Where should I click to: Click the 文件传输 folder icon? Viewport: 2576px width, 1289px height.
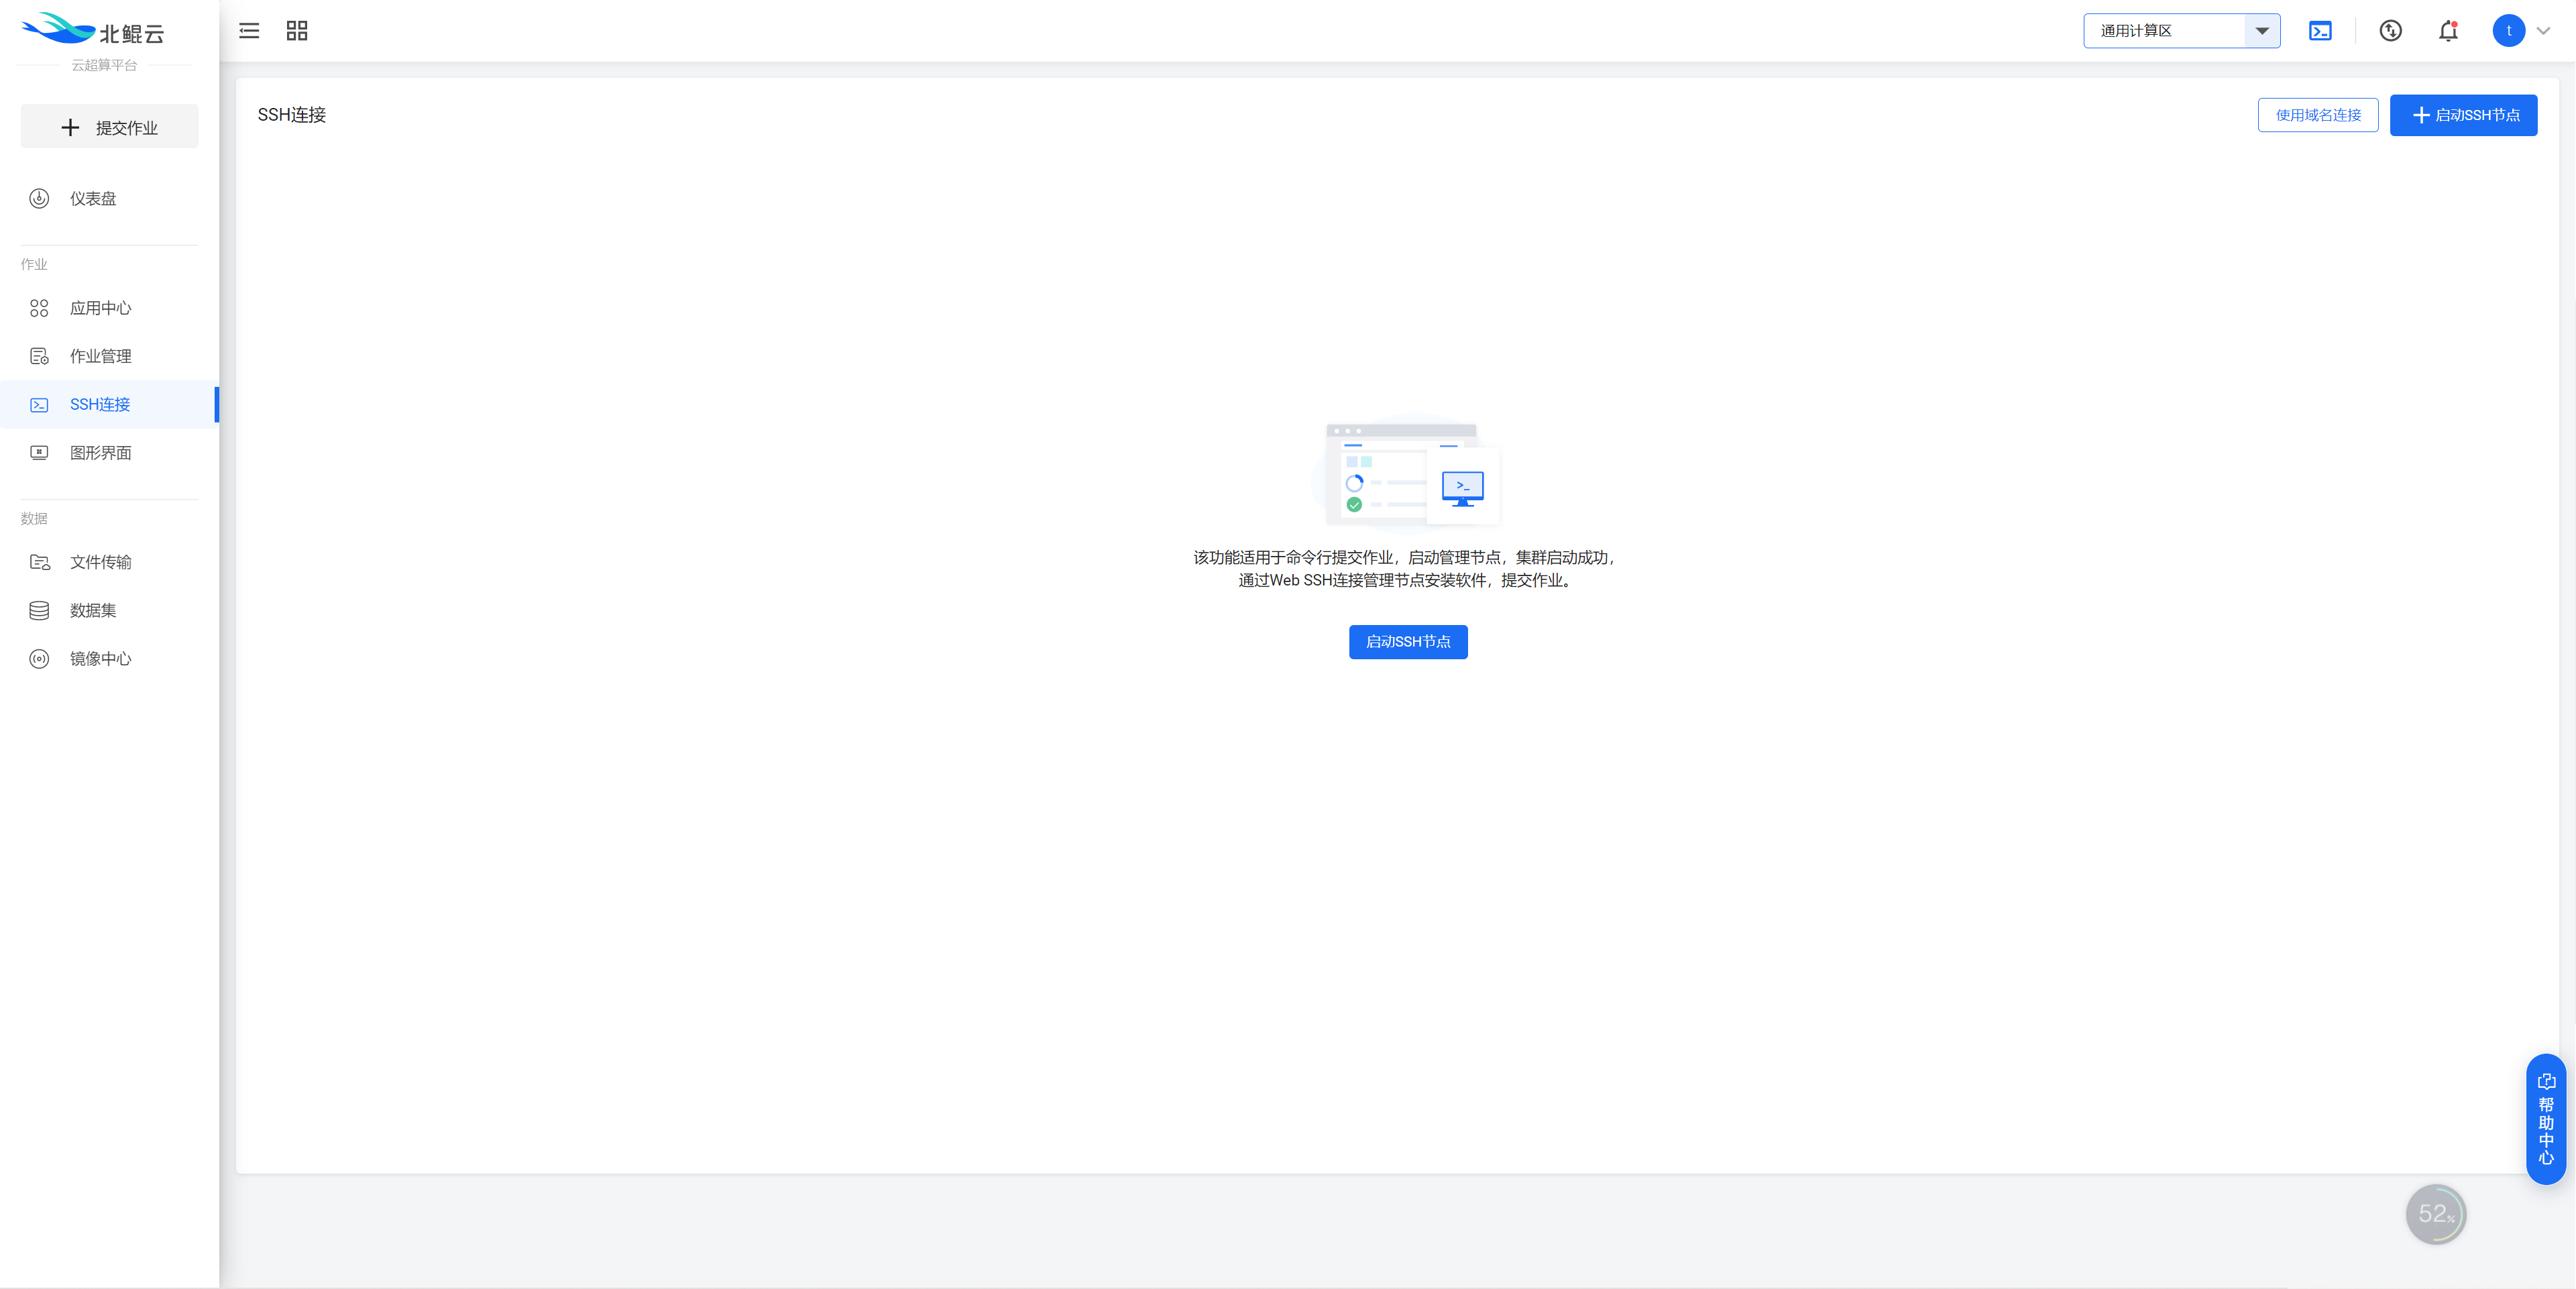click(x=39, y=562)
